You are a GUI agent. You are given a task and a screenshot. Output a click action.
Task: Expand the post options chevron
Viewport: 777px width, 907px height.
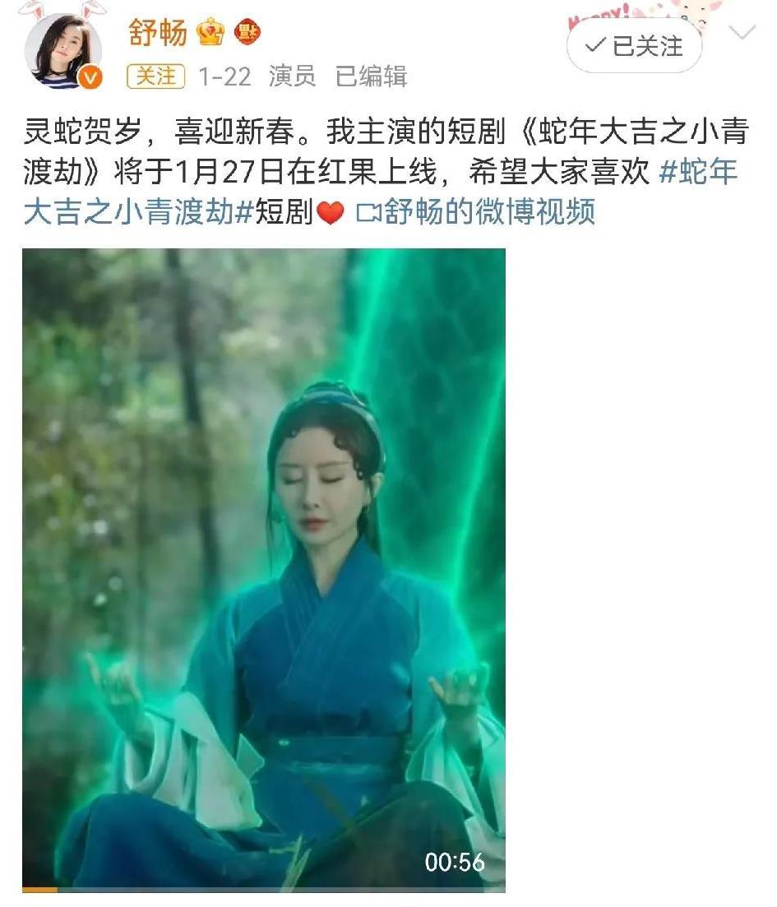click(742, 31)
